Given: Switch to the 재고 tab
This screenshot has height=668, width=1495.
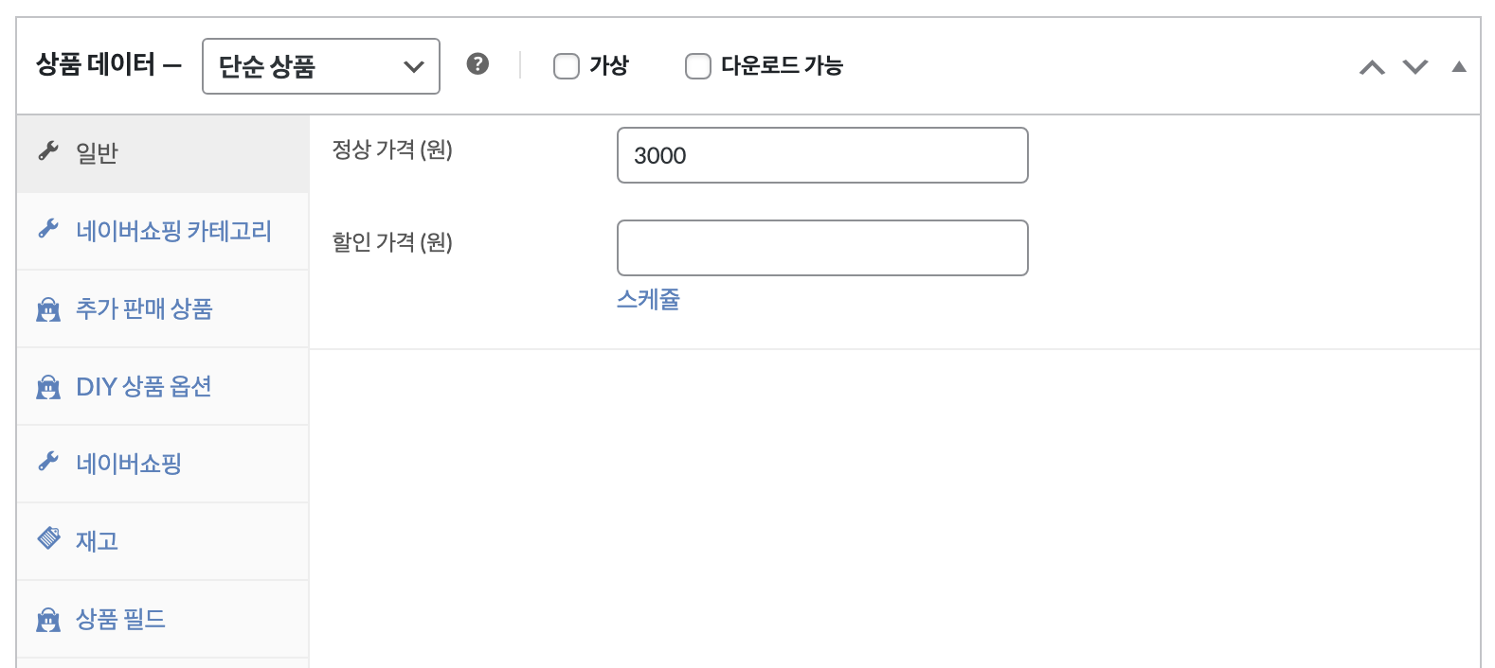Looking at the screenshot, I should [x=97, y=541].
